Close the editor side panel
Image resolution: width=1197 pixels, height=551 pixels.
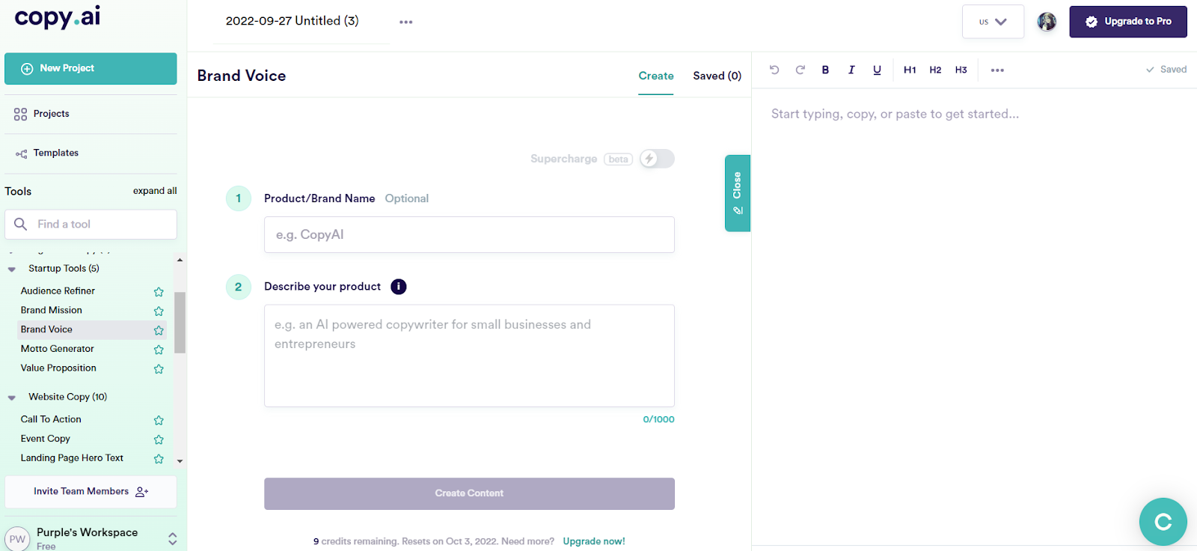pos(738,193)
